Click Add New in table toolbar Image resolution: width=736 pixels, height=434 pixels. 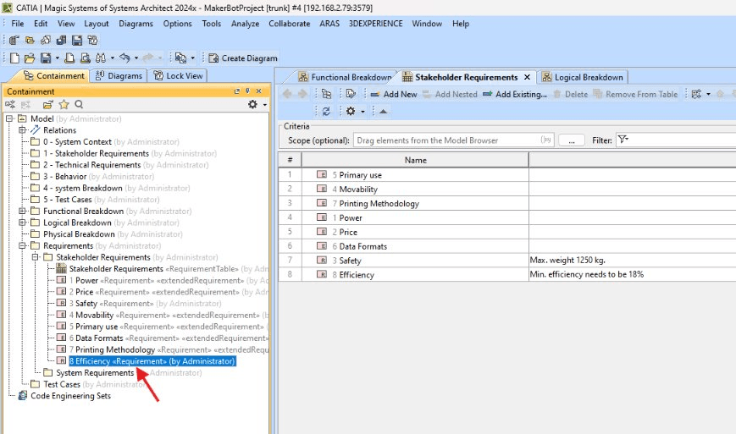coord(393,94)
